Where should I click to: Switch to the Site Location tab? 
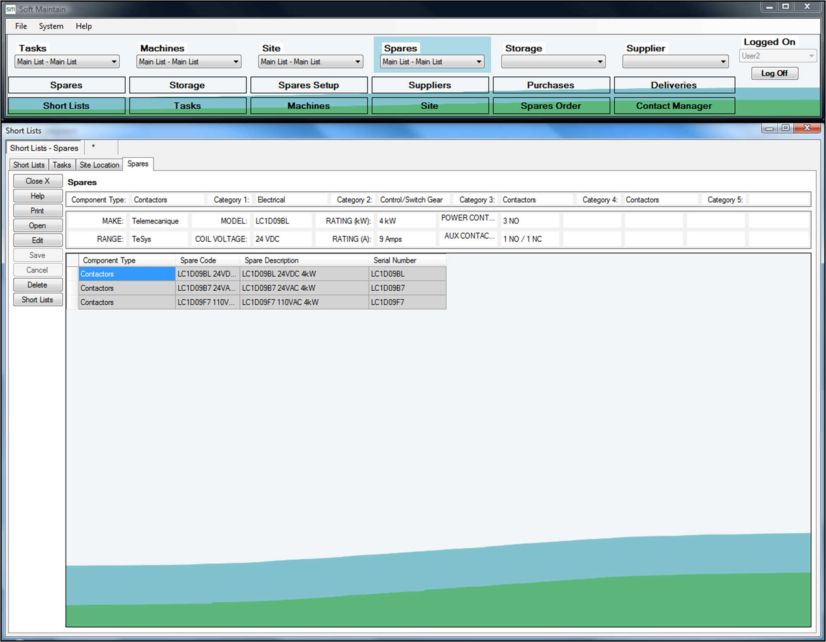99,165
